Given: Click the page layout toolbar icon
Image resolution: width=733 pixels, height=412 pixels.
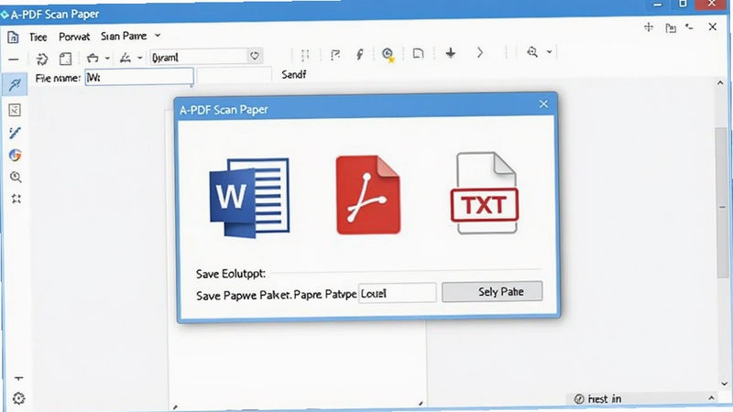Looking at the screenshot, I should (65, 59).
